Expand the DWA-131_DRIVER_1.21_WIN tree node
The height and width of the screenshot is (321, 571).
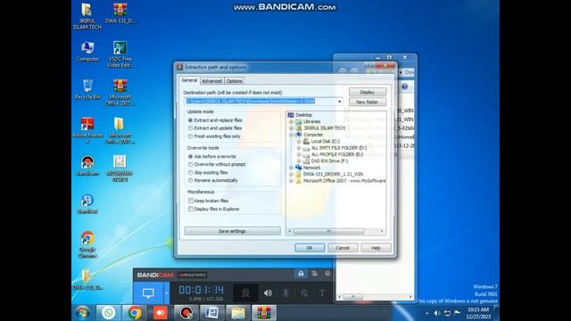click(292, 174)
